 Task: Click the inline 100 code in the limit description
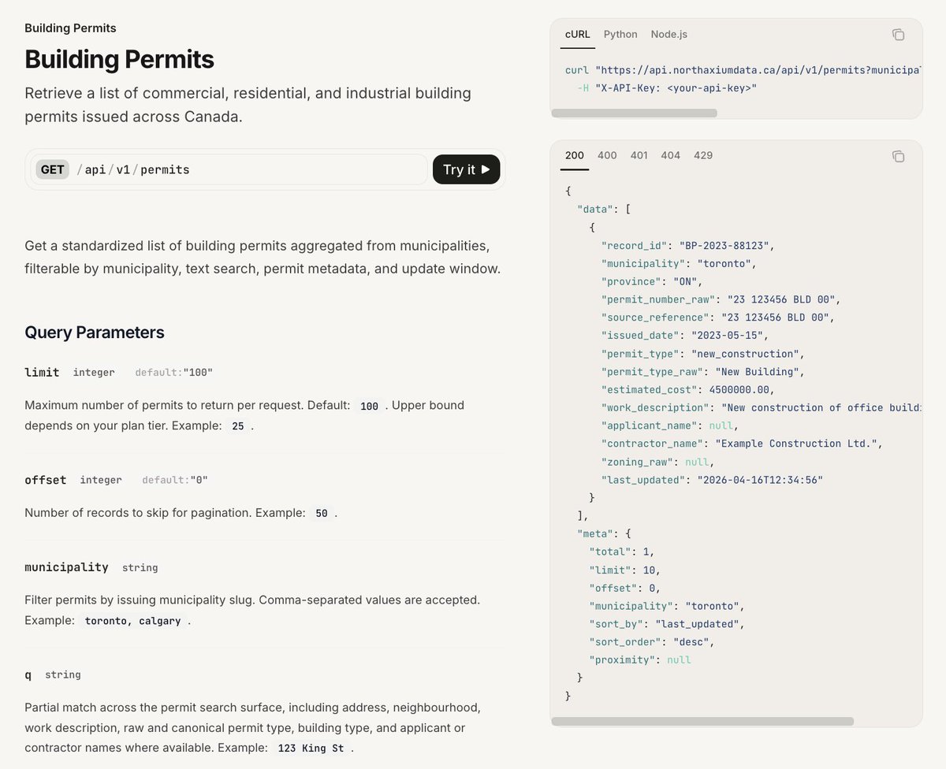[369, 407]
